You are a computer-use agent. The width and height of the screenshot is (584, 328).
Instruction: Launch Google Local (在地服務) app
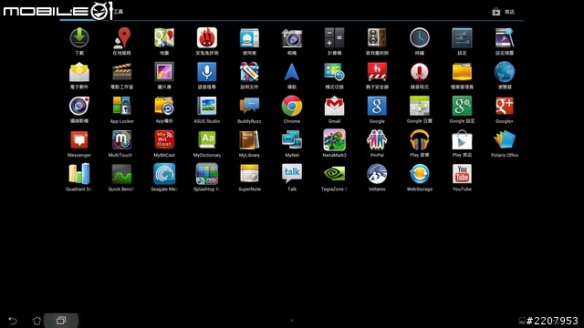(121, 38)
